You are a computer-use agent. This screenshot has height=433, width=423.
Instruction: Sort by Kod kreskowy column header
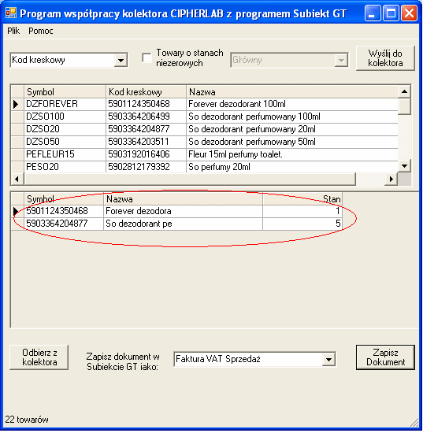pyautogui.click(x=146, y=91)
